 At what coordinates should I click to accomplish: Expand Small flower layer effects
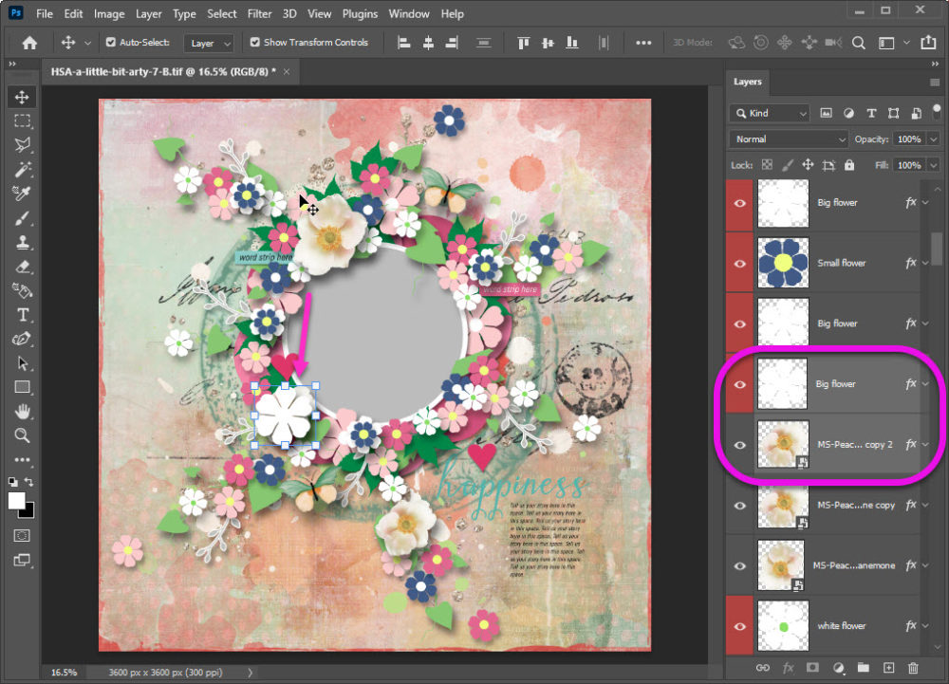coord(925,263)
